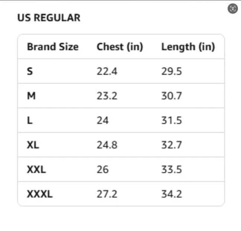Image resolution: width=241 pixels, height=231 pixels.
Task: Click the XXXL size row label
Action: pyautogui.click(x=40, y=194)
